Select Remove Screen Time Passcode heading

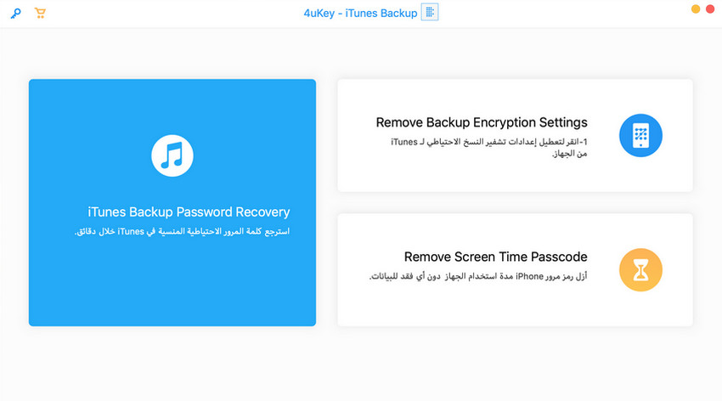(495, 257)
